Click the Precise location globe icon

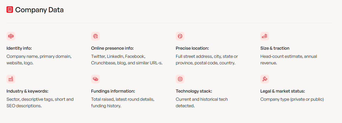pyautogui.click(x=180, y=36)
